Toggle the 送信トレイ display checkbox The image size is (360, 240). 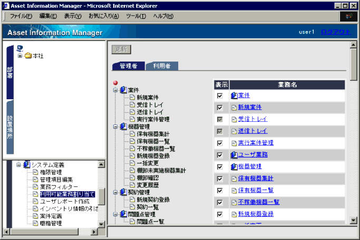(220, 131)
